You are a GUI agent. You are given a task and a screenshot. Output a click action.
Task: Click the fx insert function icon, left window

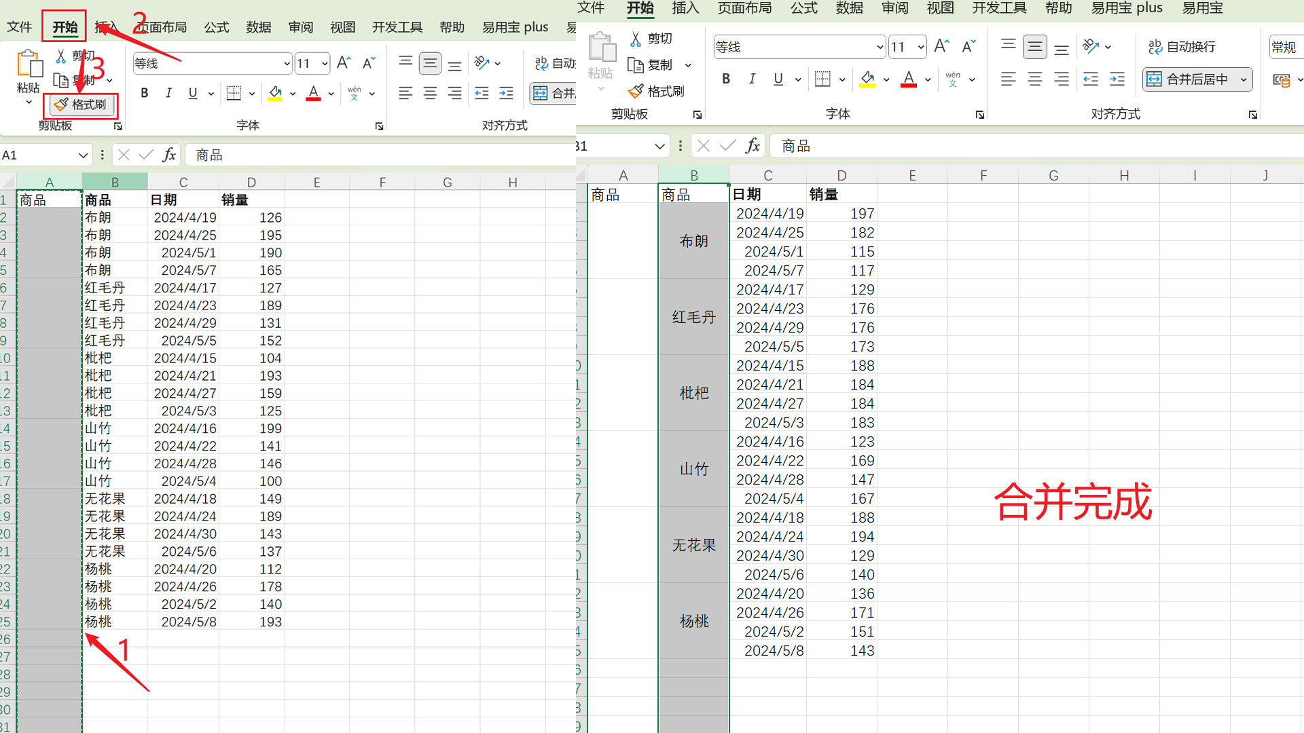(169, 155)
